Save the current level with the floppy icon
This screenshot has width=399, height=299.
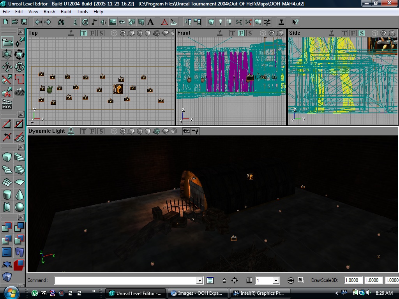tap(24, 22)
